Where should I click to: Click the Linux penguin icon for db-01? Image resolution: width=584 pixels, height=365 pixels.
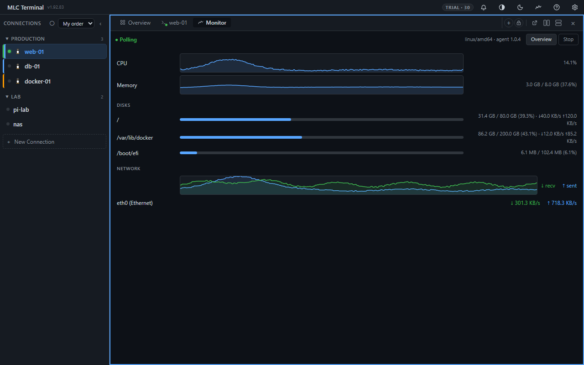point(18,66)
